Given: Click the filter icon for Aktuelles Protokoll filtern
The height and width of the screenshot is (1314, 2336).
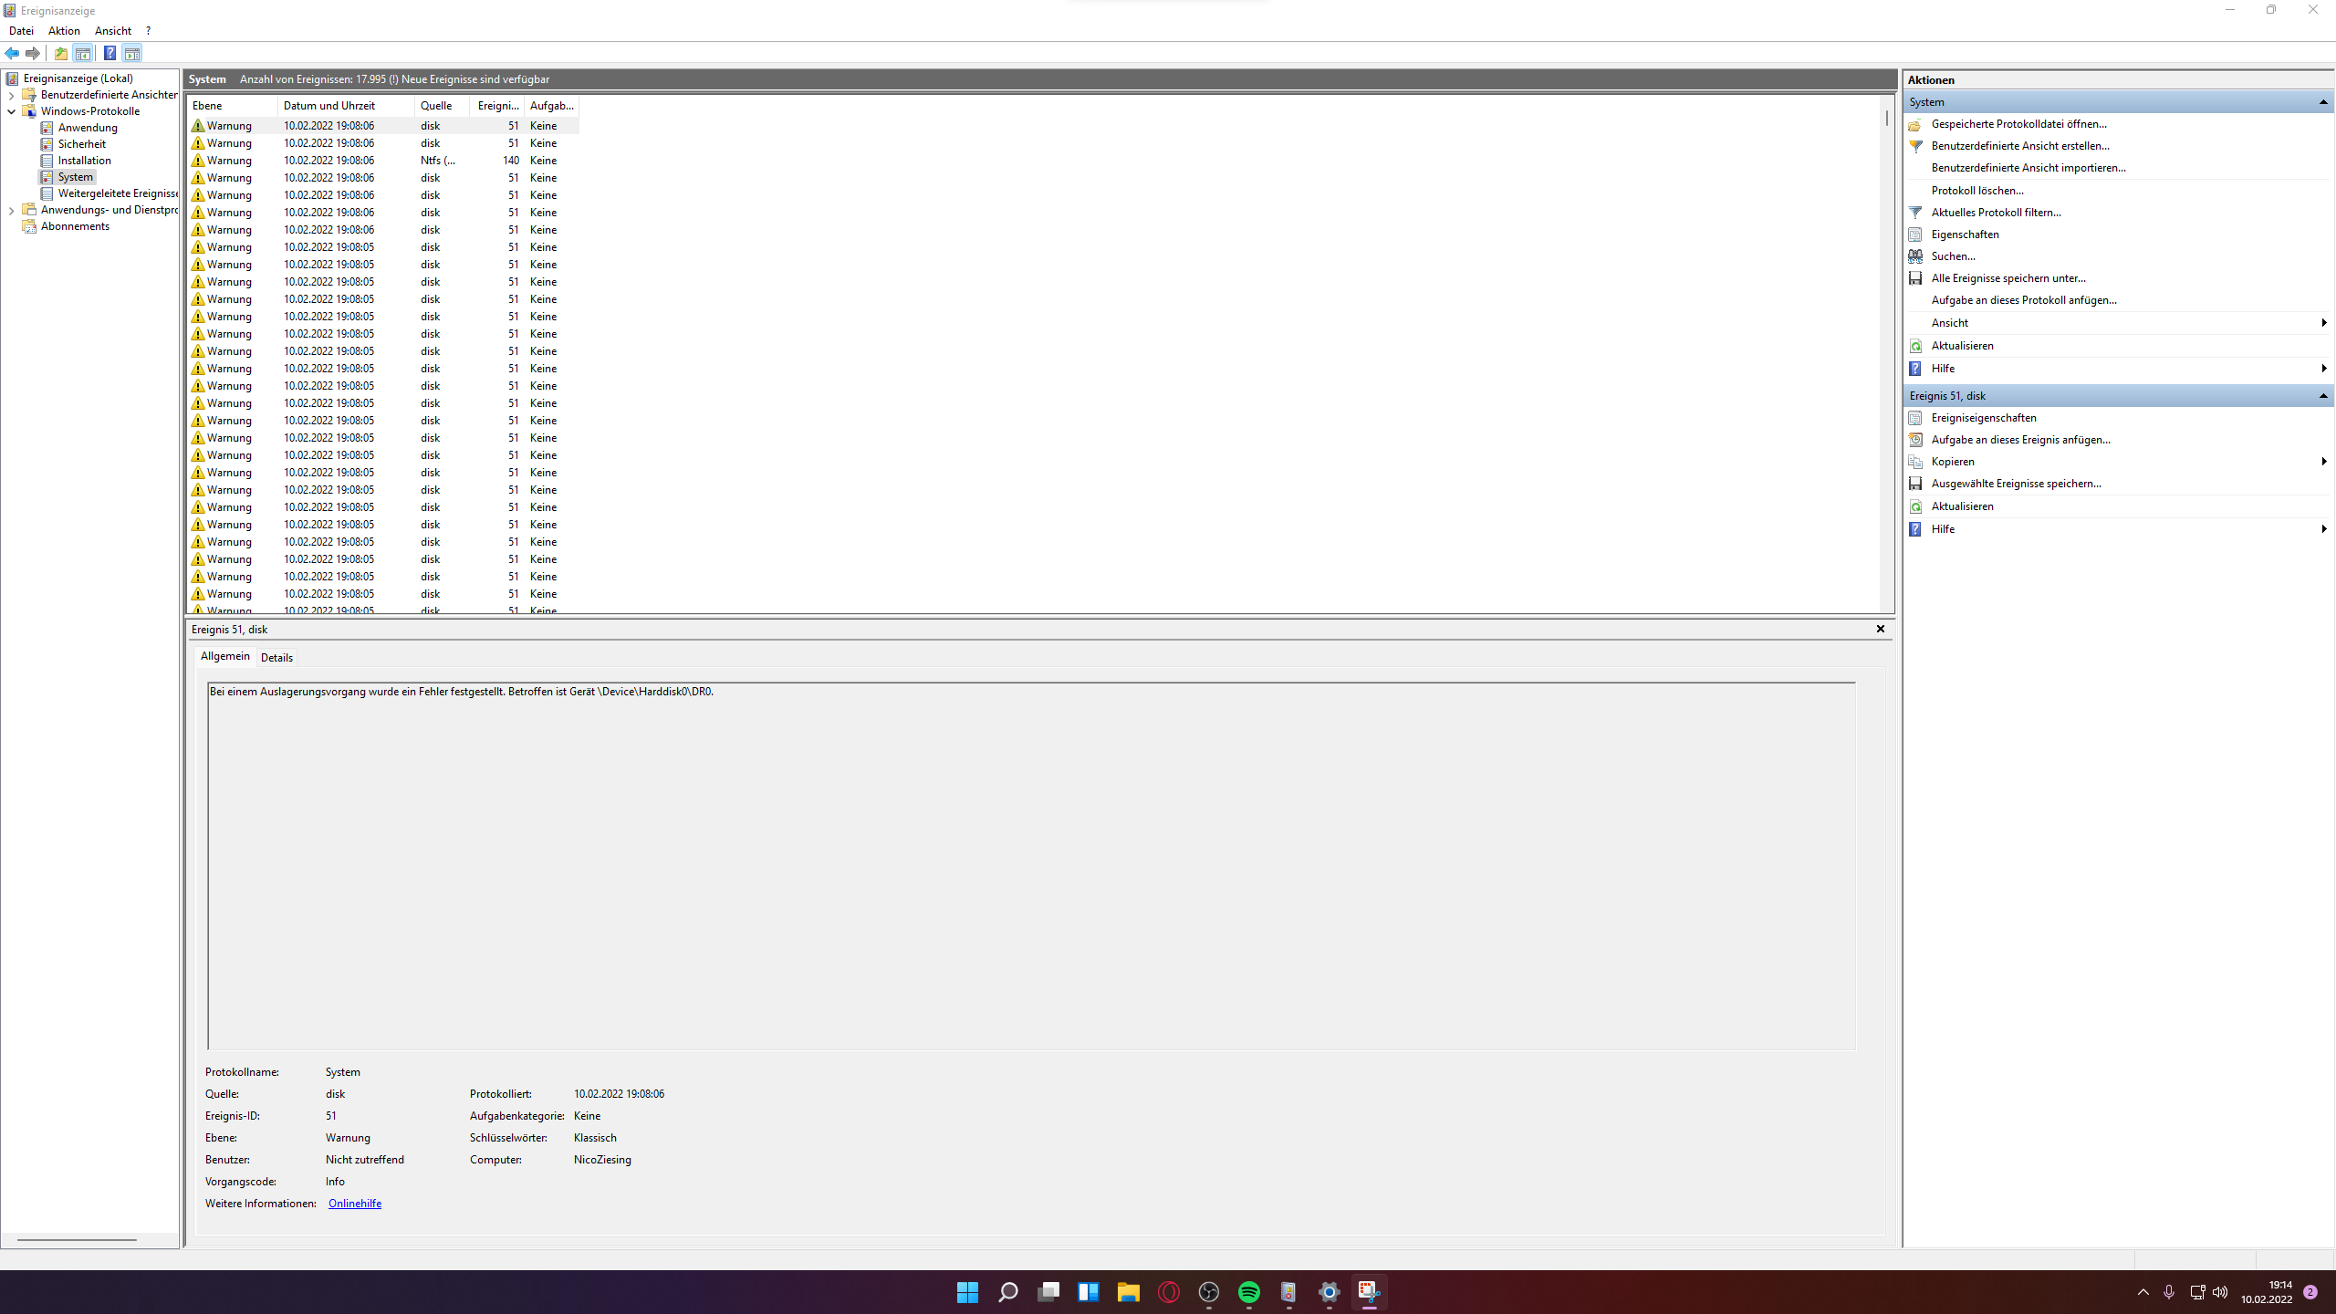Looking at the screenshot, I should pyautogui.click(x=1915, y=213).
